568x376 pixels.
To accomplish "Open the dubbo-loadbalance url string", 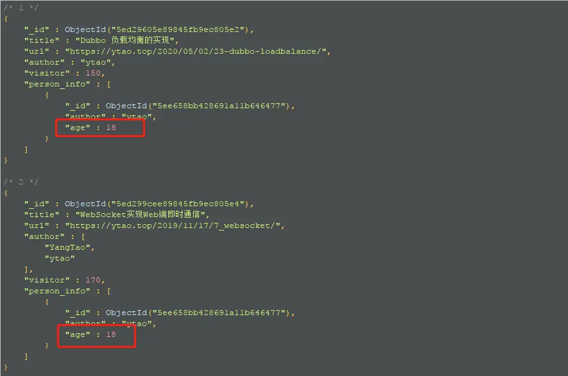I will [196, 51].
